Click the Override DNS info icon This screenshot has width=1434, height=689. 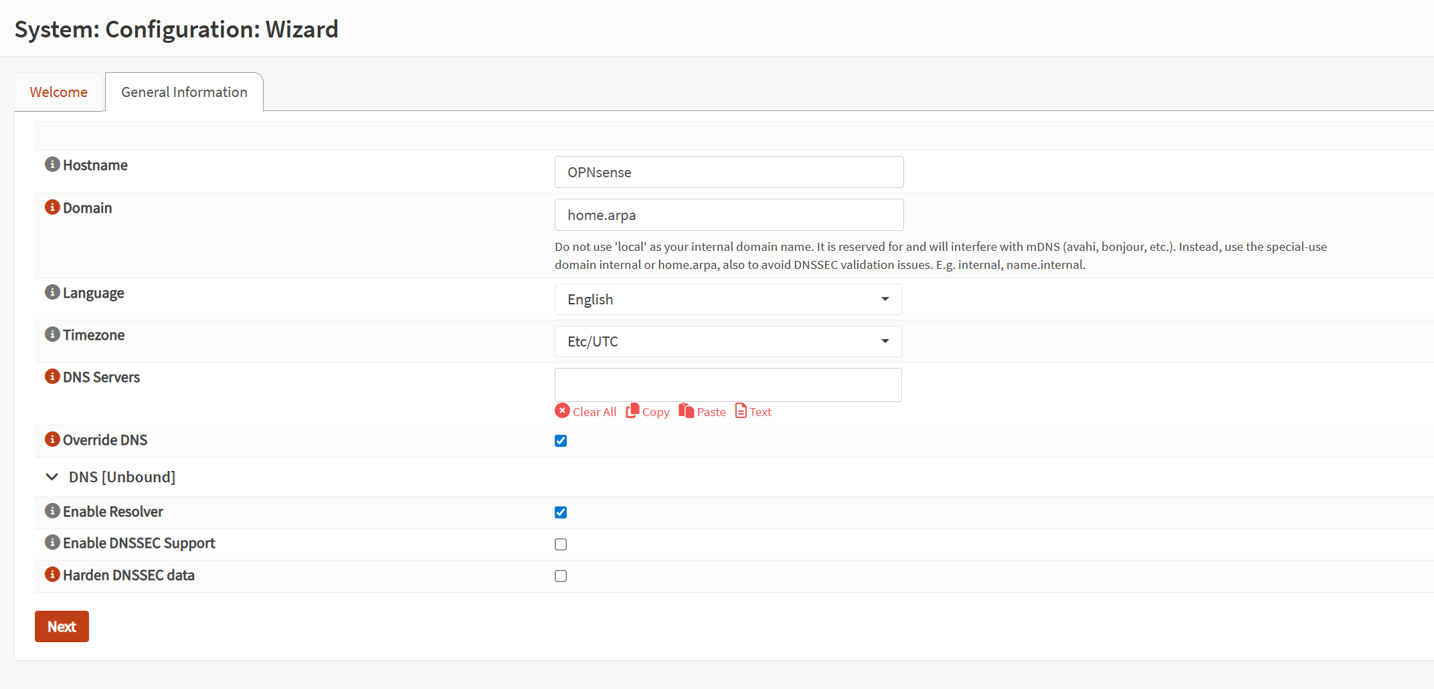(52, 439)
